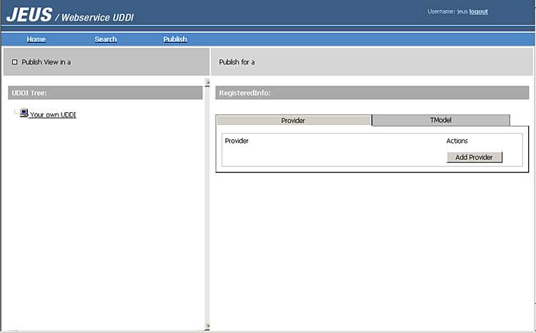Click the JEUS logo in the header

28,14
